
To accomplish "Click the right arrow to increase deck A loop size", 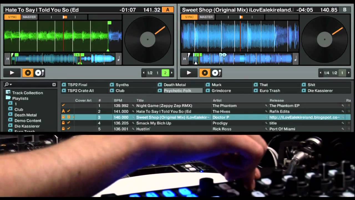I will click(171, 73).
